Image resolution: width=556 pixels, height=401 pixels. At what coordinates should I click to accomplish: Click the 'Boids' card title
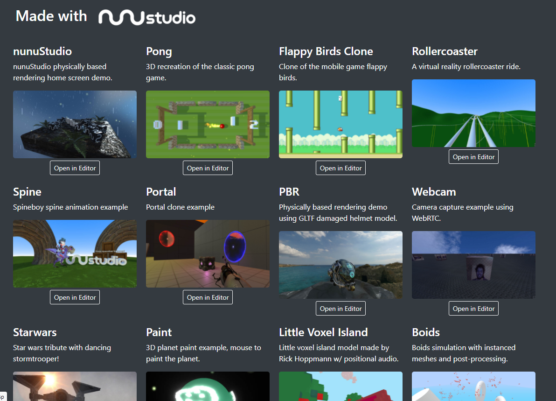point(426,332)
